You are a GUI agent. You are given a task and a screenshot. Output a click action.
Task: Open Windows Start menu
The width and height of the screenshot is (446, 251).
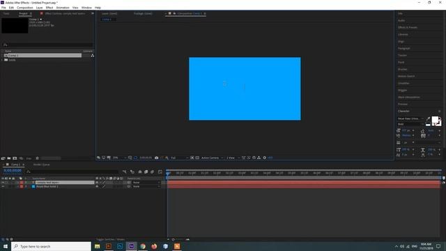coord(6,246)
